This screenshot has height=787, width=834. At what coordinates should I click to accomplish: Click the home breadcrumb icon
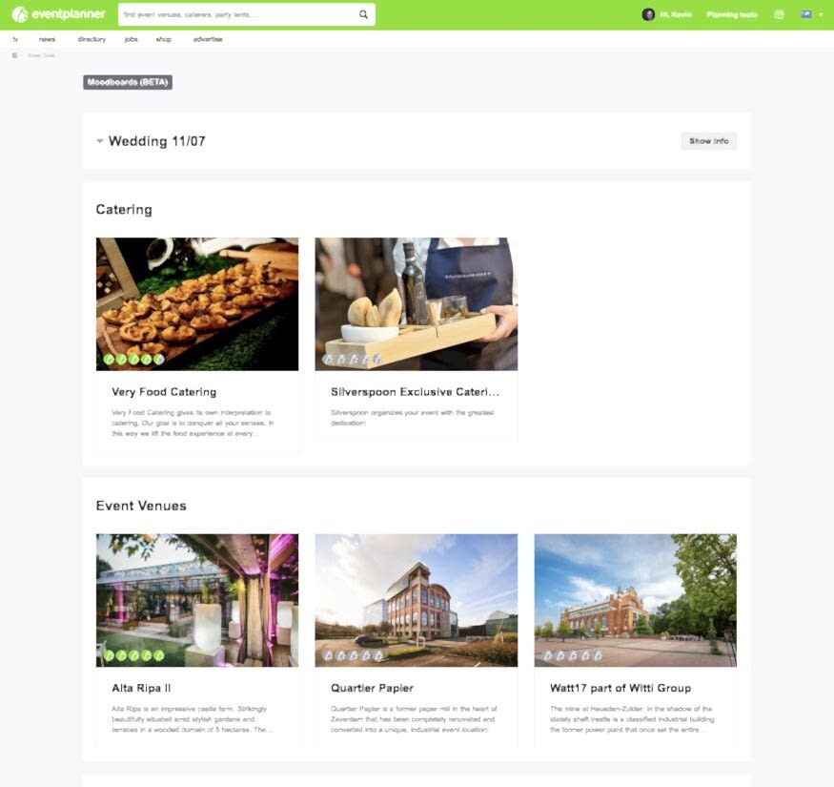[x=15, y=55]
